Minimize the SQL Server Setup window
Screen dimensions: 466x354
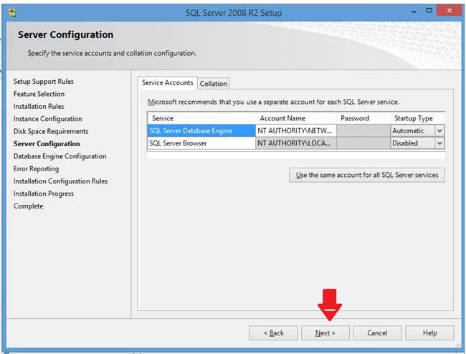tap(414, 11)
